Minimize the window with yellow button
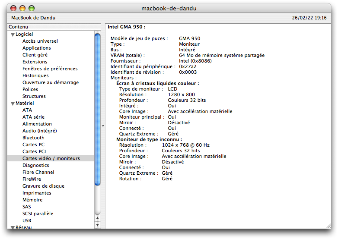Image resolution: width=338 pixels, height=239 pixels. coord(22,8)
